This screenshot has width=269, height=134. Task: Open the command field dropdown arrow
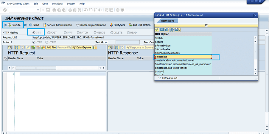point(38,10)
